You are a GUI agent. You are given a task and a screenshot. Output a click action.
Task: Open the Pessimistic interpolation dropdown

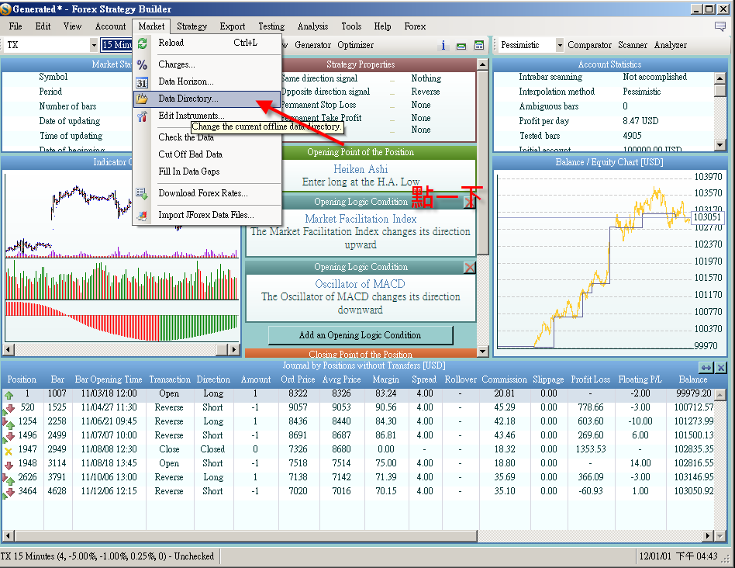point(559,45)
